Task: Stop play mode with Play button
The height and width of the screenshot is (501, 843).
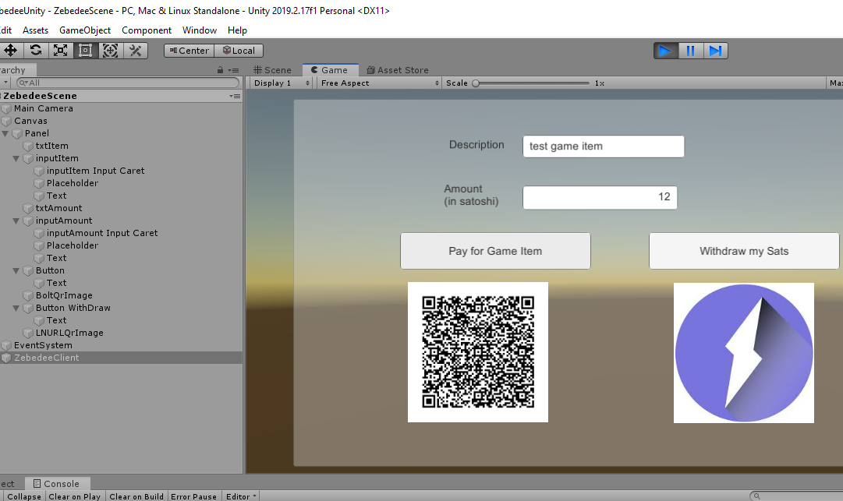Action: (665, 51)
